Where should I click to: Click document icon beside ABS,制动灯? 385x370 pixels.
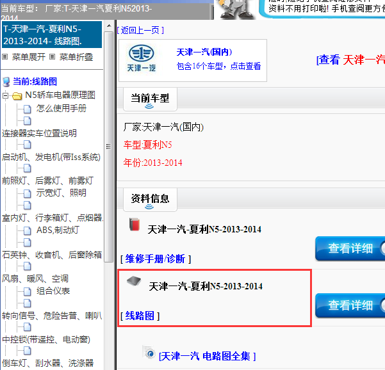point(28,230)
